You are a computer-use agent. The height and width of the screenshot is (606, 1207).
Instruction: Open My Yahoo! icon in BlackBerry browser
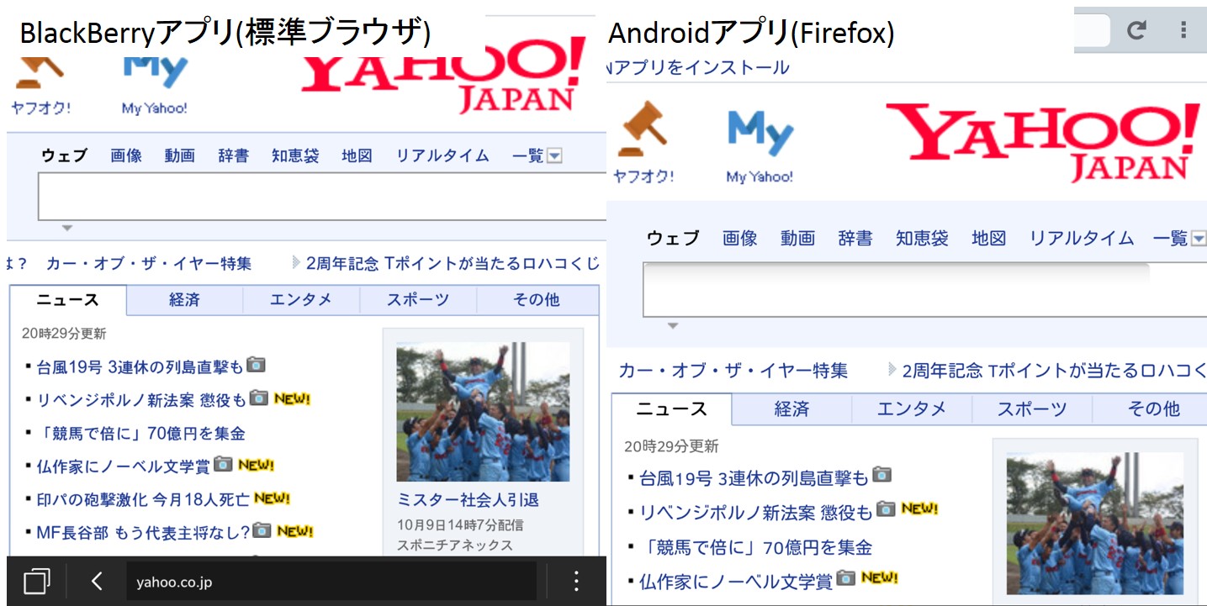155,74
